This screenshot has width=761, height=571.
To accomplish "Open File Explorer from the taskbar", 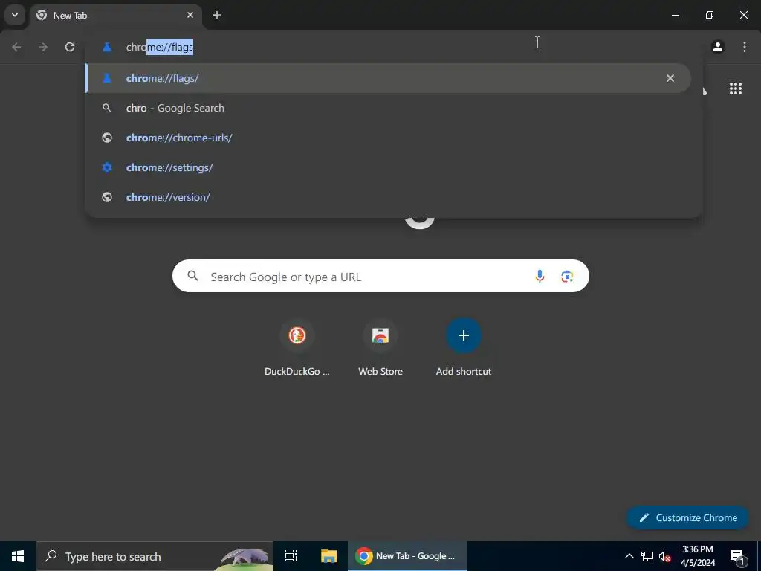I will click(x=328, y=556).
